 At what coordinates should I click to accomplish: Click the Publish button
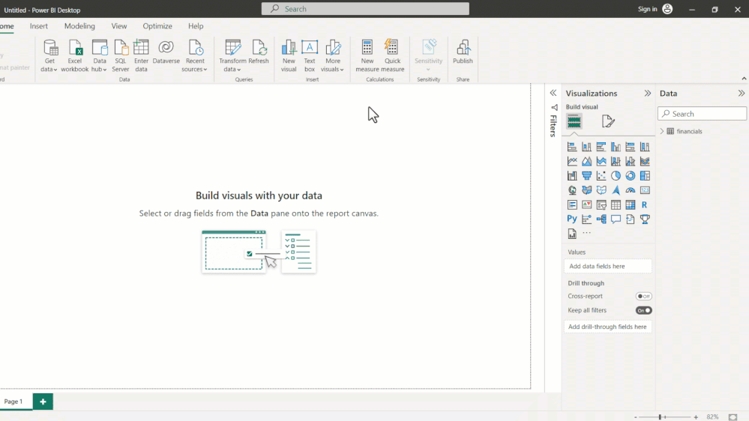coord(463,52)
